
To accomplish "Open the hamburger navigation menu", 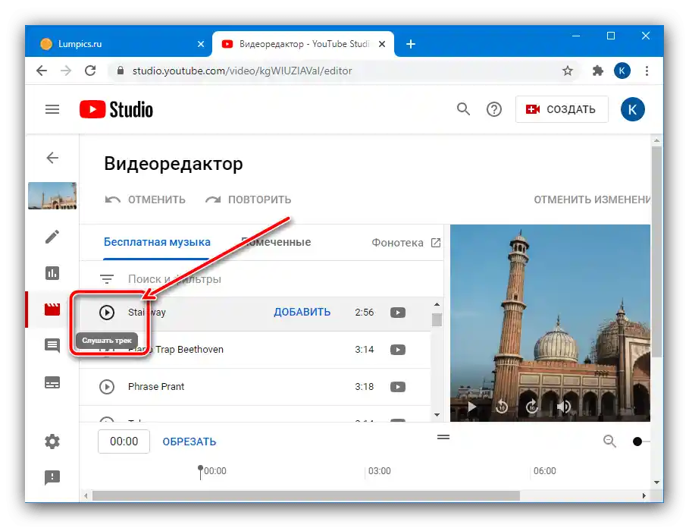I will tap(52, 109).
